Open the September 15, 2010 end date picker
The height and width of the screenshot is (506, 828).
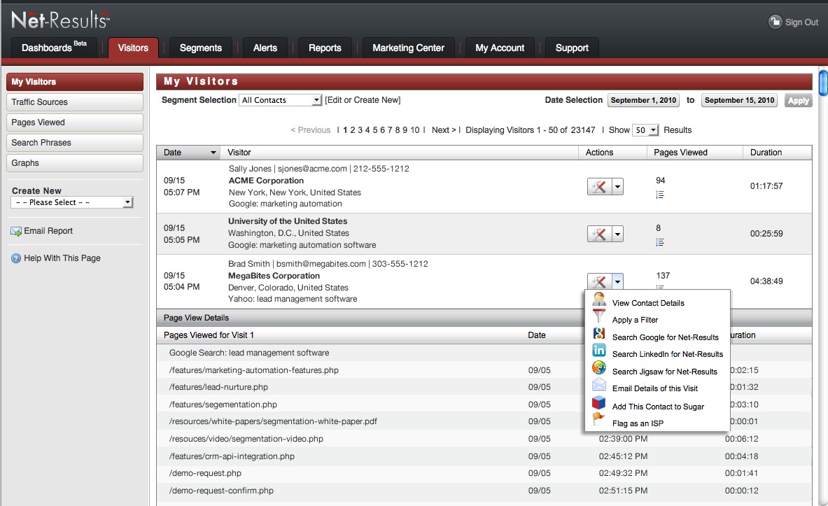[x=739, y=100]
